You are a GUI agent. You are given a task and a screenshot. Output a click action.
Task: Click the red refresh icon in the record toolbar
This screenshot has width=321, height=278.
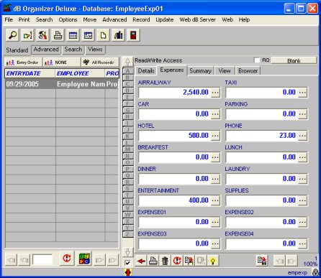[x=177, y=261]
